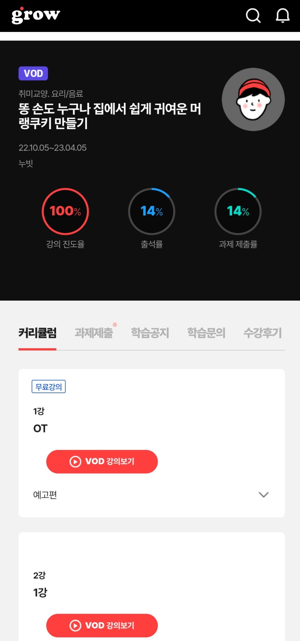Watch 2강 via VOD 강의보기 button
300x641 pixels.
pyautogui.click(x=102, y=625)
